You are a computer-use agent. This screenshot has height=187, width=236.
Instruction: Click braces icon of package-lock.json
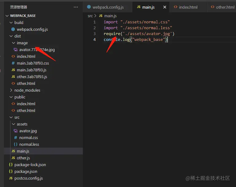(11, 165)
